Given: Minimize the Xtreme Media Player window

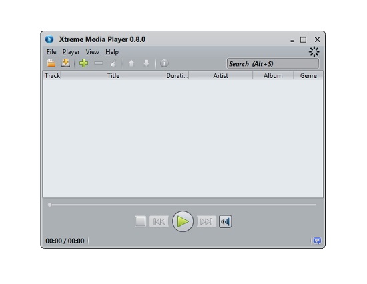Looking at the screenshot, I should pos(292,41).
